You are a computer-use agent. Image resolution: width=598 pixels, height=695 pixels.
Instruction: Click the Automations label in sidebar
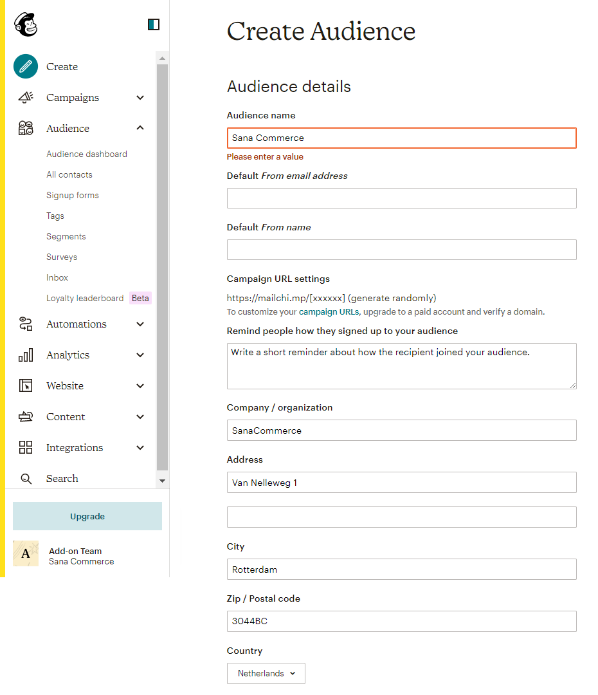coord(77,324)
